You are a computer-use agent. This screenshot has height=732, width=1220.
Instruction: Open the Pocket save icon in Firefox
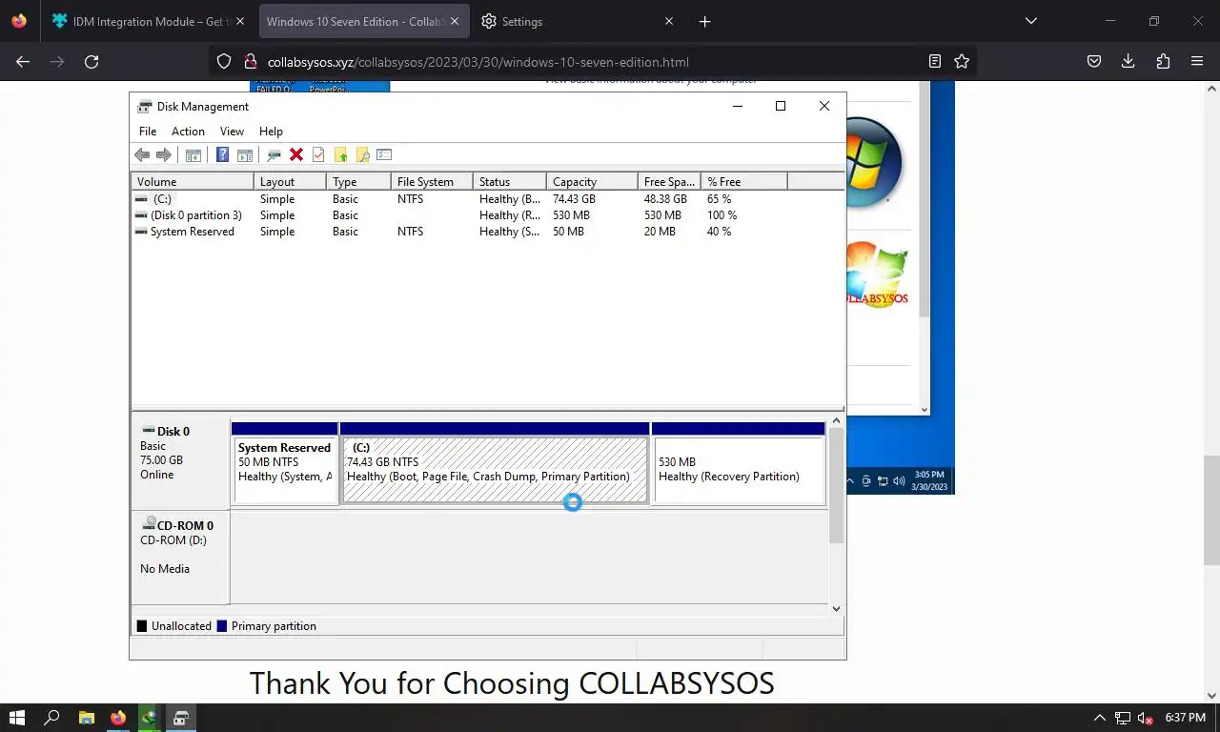(1094, 62)
